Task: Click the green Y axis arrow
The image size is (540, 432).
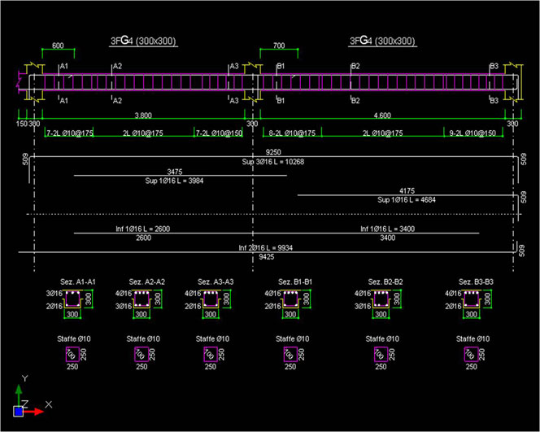Action: 19,395
